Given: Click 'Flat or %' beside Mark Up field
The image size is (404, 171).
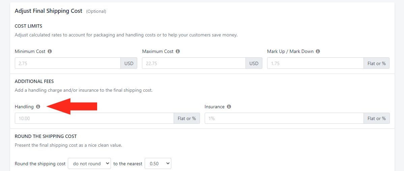Looking at the screenshot, I should tap(376, 63).
